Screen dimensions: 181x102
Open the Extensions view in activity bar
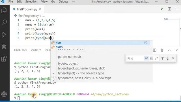pyautogui.click(x=4, y=59)
